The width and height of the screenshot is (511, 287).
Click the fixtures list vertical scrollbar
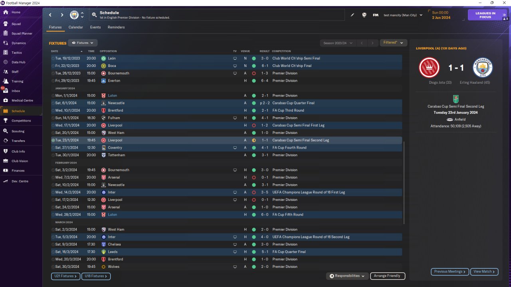coord(404,183)
